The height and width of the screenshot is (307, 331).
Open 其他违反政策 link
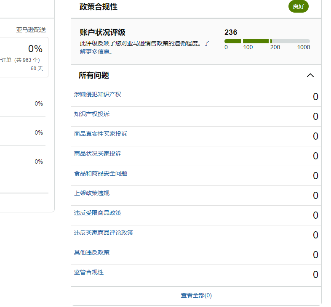click(92, 253)
